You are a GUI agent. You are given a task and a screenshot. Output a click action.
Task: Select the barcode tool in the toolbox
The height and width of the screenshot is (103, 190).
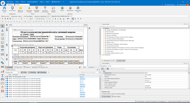pyautogui.click(x=2, y=67)
